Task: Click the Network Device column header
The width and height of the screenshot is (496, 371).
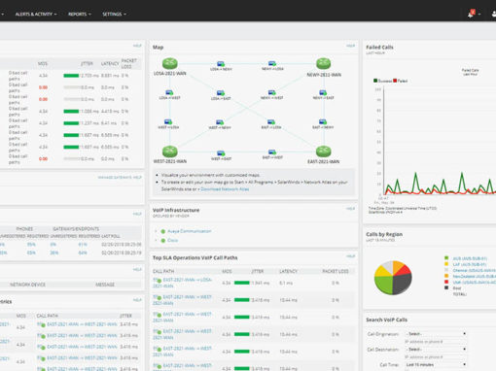Action: click(x=27, y=285)
